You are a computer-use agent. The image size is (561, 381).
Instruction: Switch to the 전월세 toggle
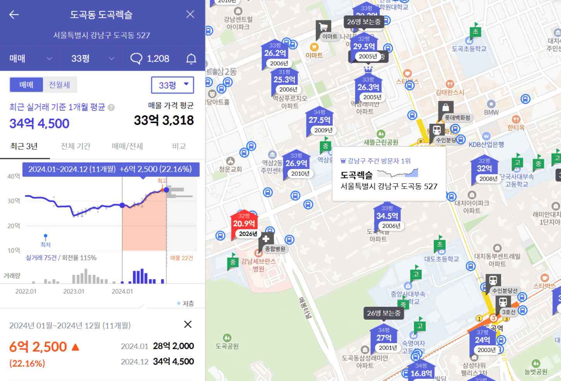pos(59,85)
